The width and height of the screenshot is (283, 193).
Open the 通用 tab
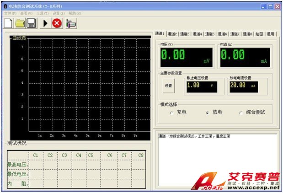tap(271, 34)
